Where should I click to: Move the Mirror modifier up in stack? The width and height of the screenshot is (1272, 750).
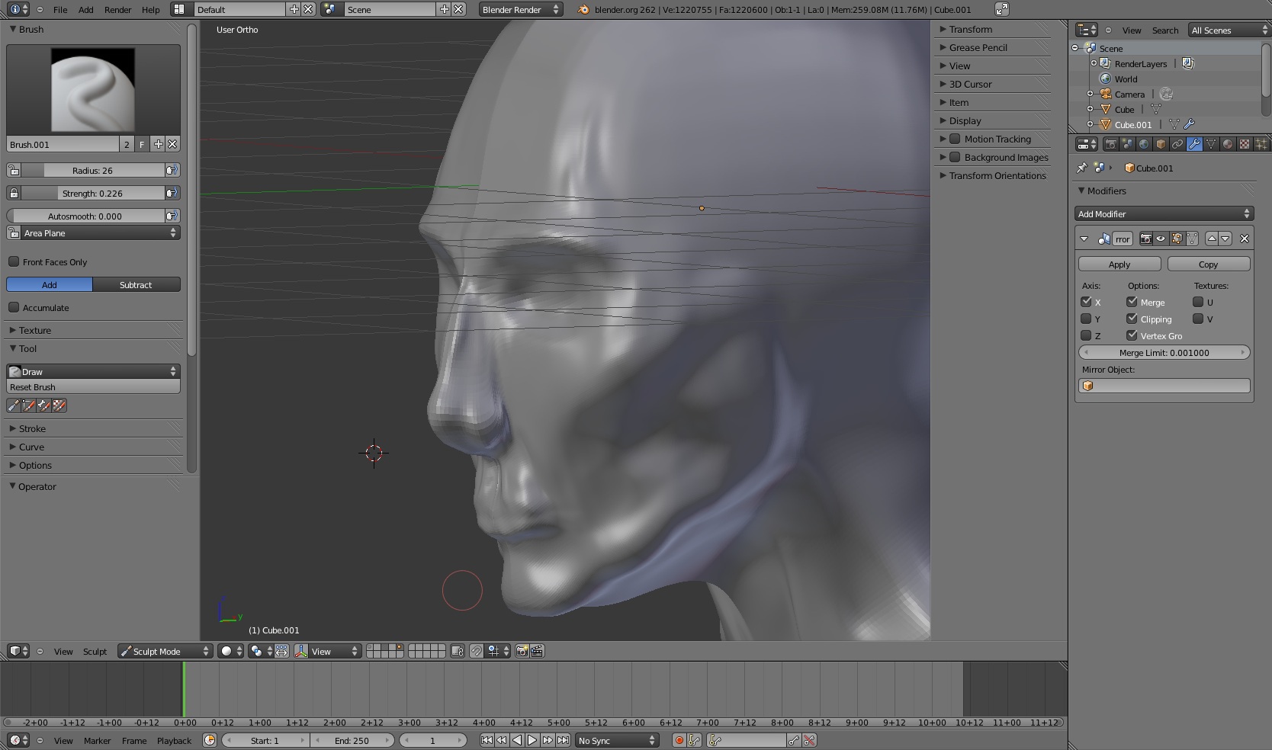(x=1212, y=239)
